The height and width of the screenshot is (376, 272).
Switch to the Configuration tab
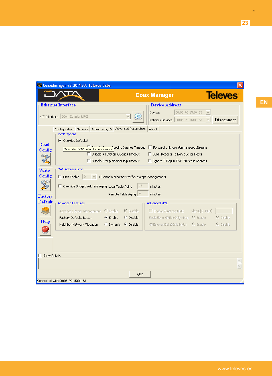coord(64,129)
